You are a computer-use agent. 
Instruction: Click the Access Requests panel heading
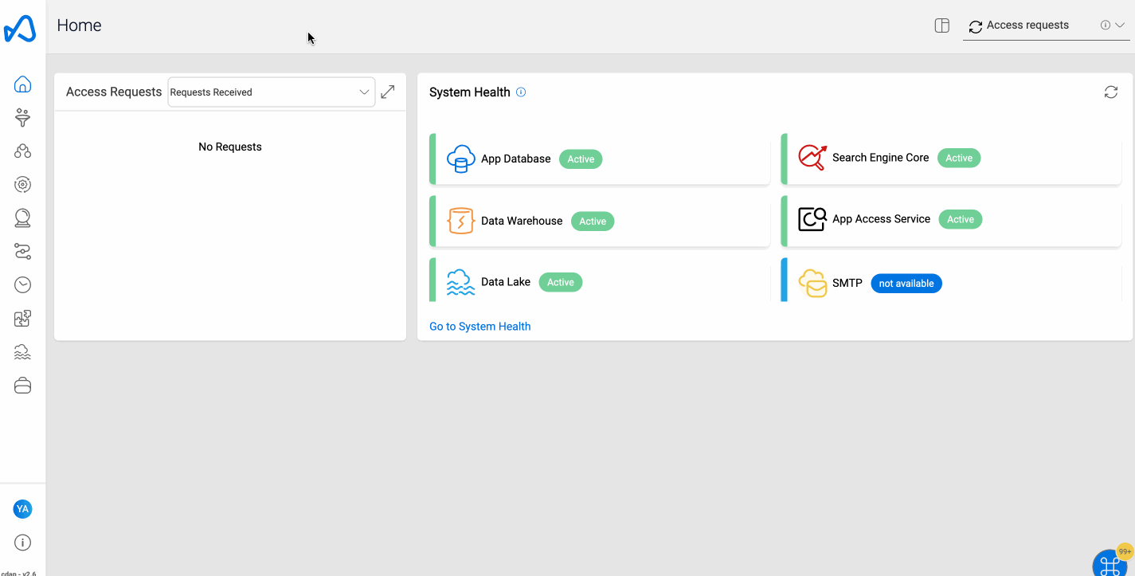click(114, 92)
